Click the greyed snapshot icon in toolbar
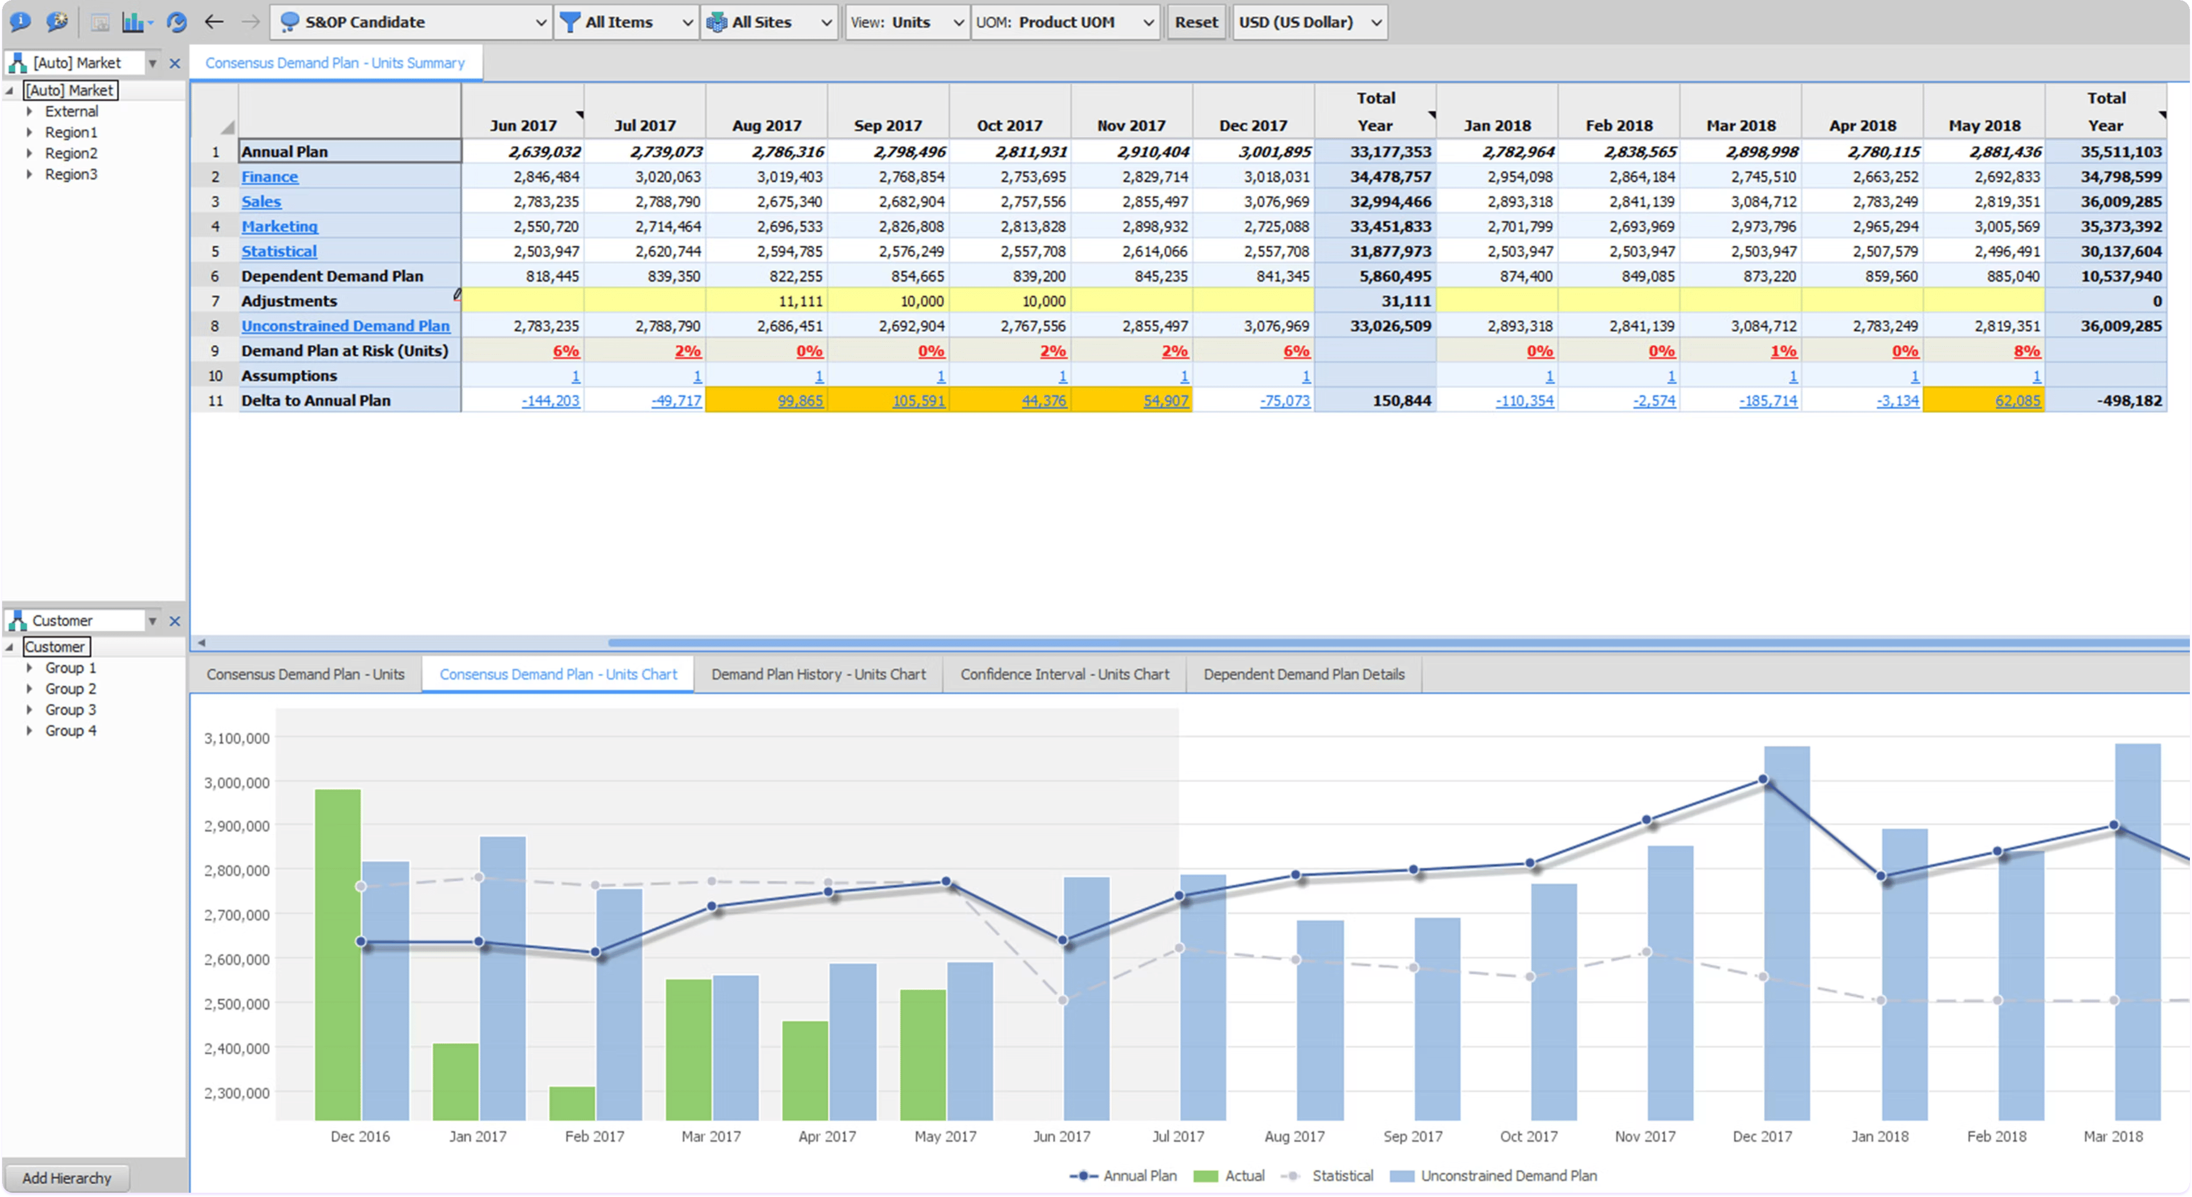The width and height of the screenshot is (2192, 1197). click(x=100, y=22)
